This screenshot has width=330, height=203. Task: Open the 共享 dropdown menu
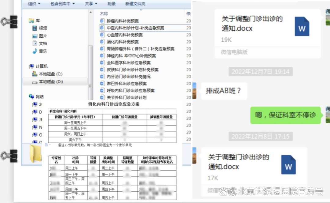click(x=91, y=4)
